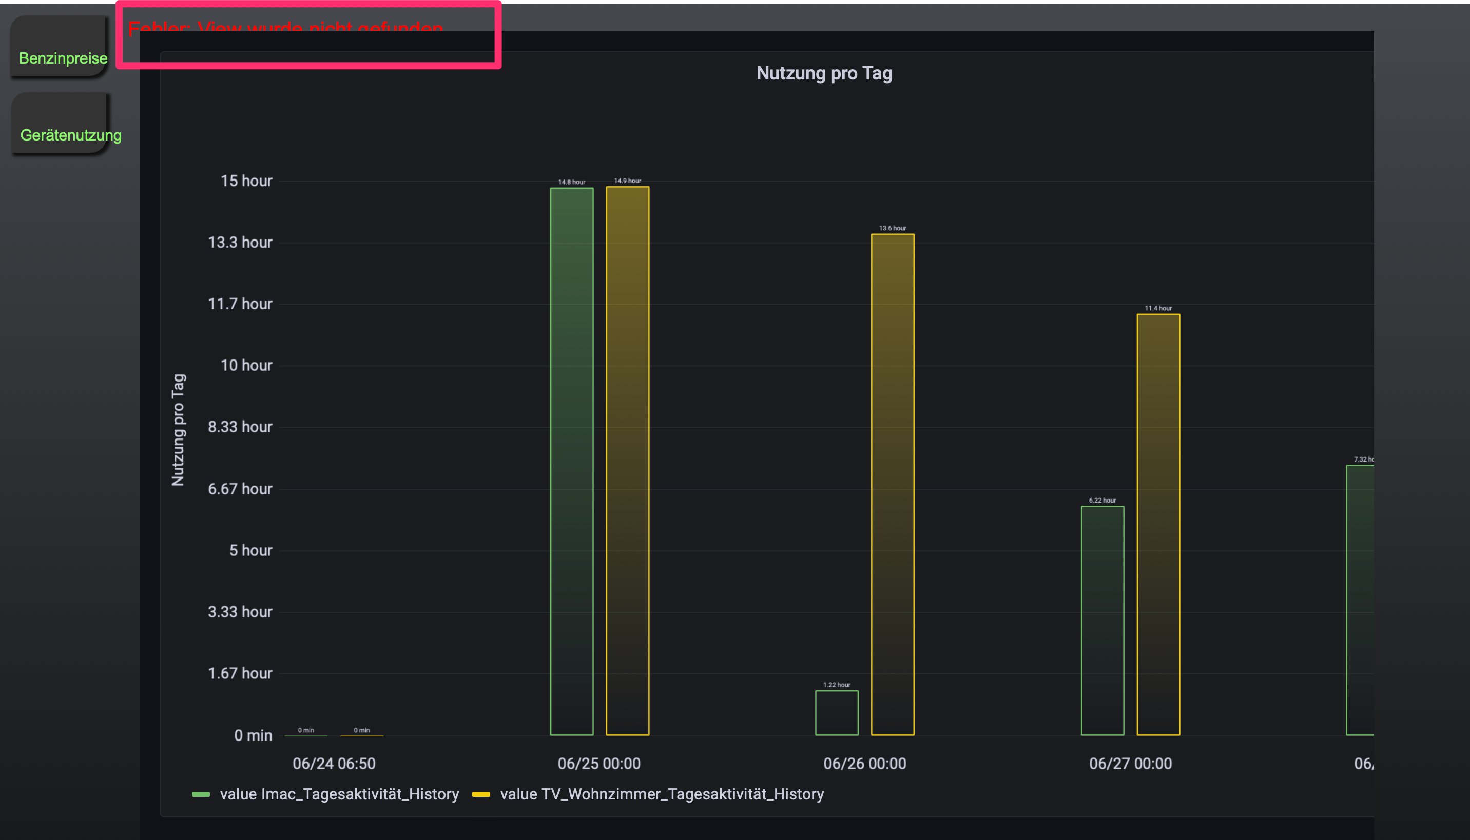Click the yellow TV_Wohnzimmer legend color swatch
The image size is (1470, 840).
(480, 794)
